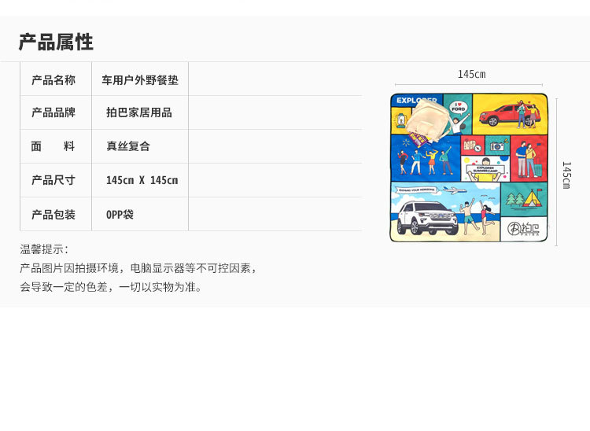Select the lantern icon on the yellow tile
The image size is (590, 431).
401,120
